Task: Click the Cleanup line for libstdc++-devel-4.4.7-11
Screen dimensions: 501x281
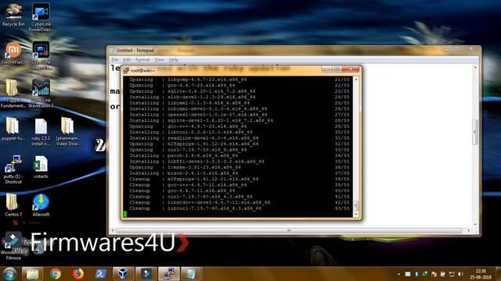Action: point(240,202)
